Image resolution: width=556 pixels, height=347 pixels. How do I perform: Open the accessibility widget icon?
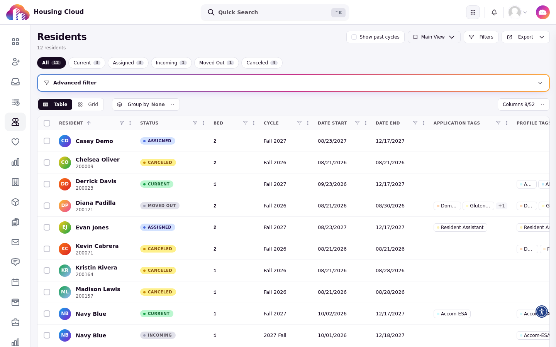pos(542,312)
